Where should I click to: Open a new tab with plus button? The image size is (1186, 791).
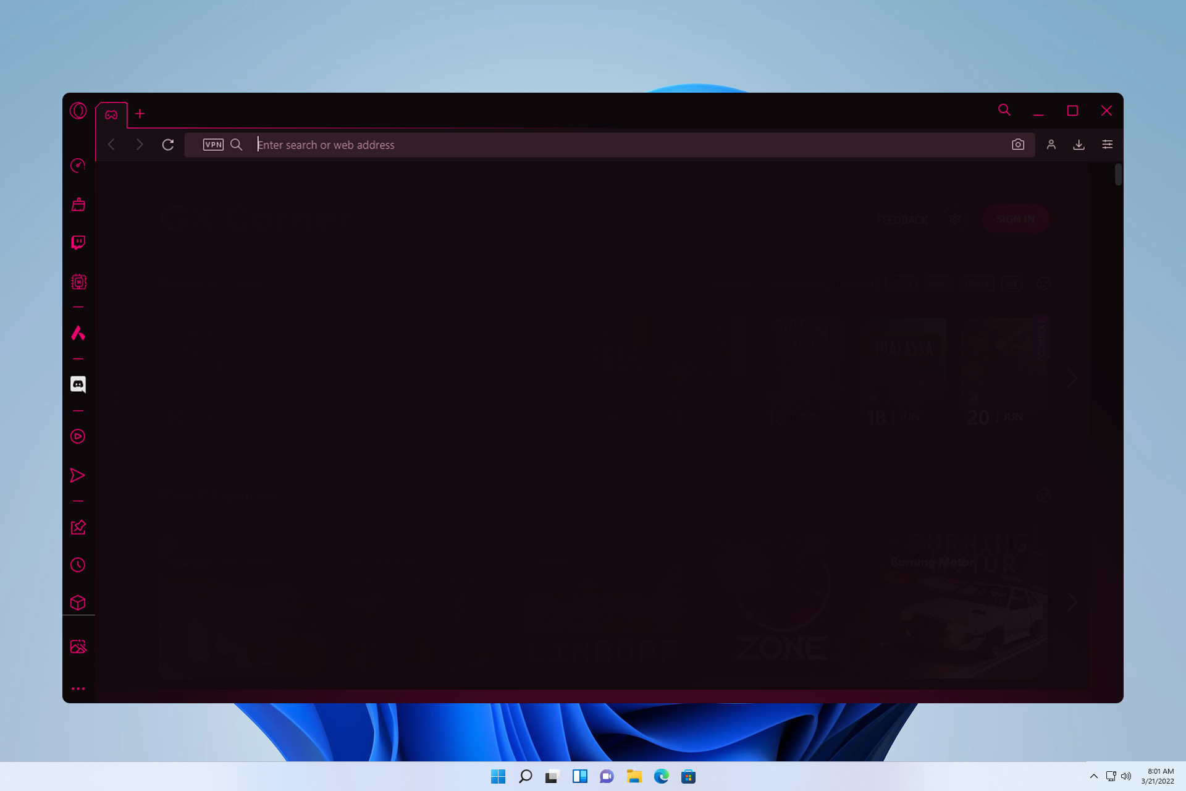click(x=140, y=114)
